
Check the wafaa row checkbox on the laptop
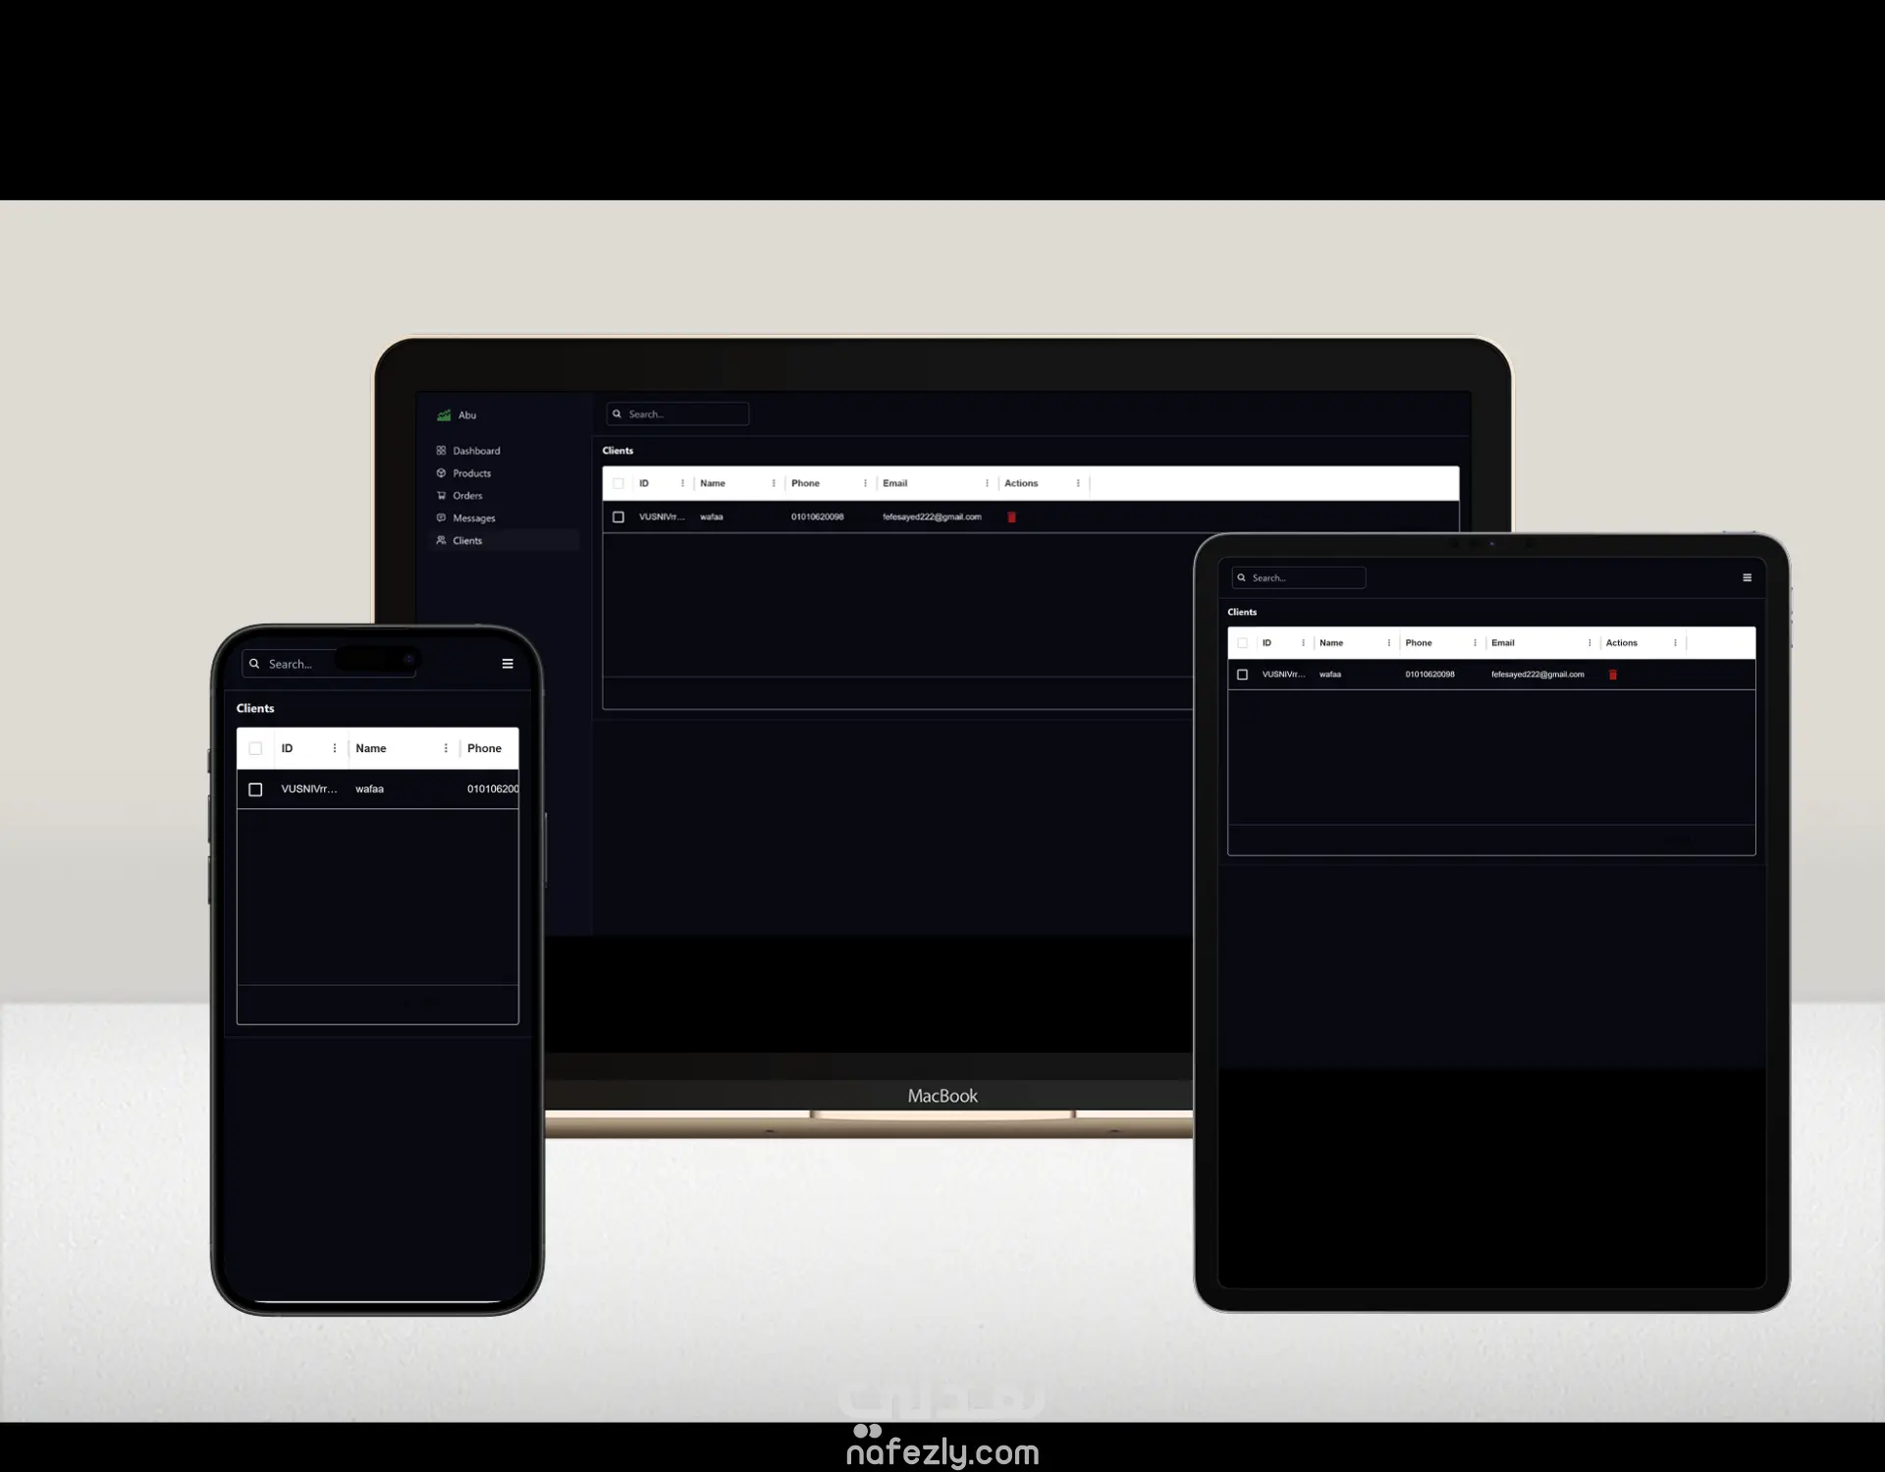[x=619, y=517]
